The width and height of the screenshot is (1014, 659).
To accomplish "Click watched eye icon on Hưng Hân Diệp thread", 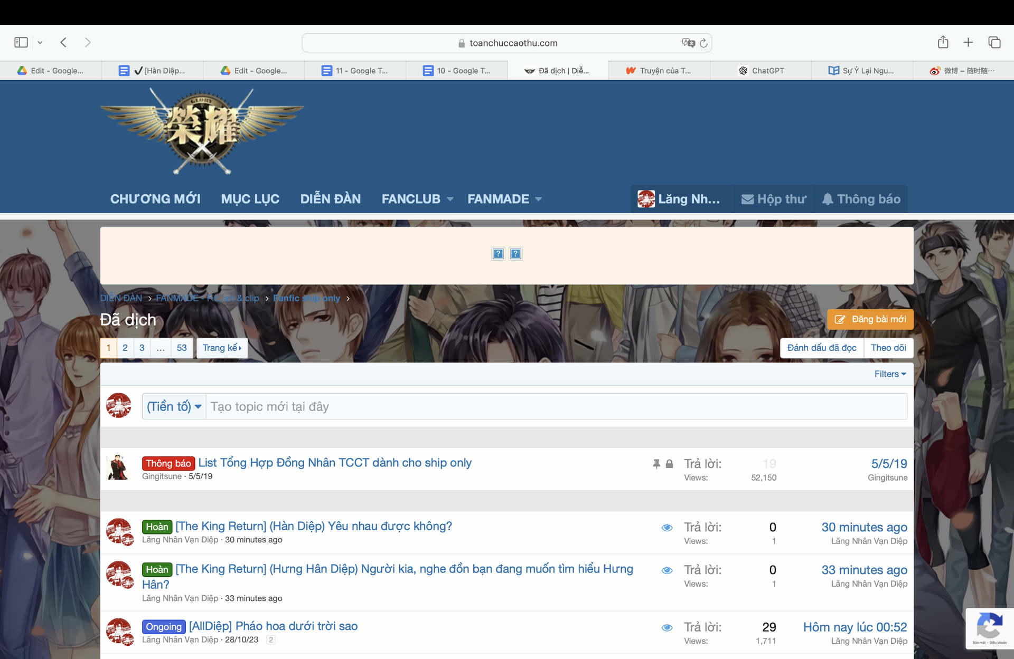I will coord(667,570).
